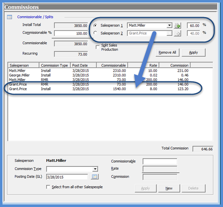Click the Salesperson 1 lookup icon

click(x=177, y=25)
